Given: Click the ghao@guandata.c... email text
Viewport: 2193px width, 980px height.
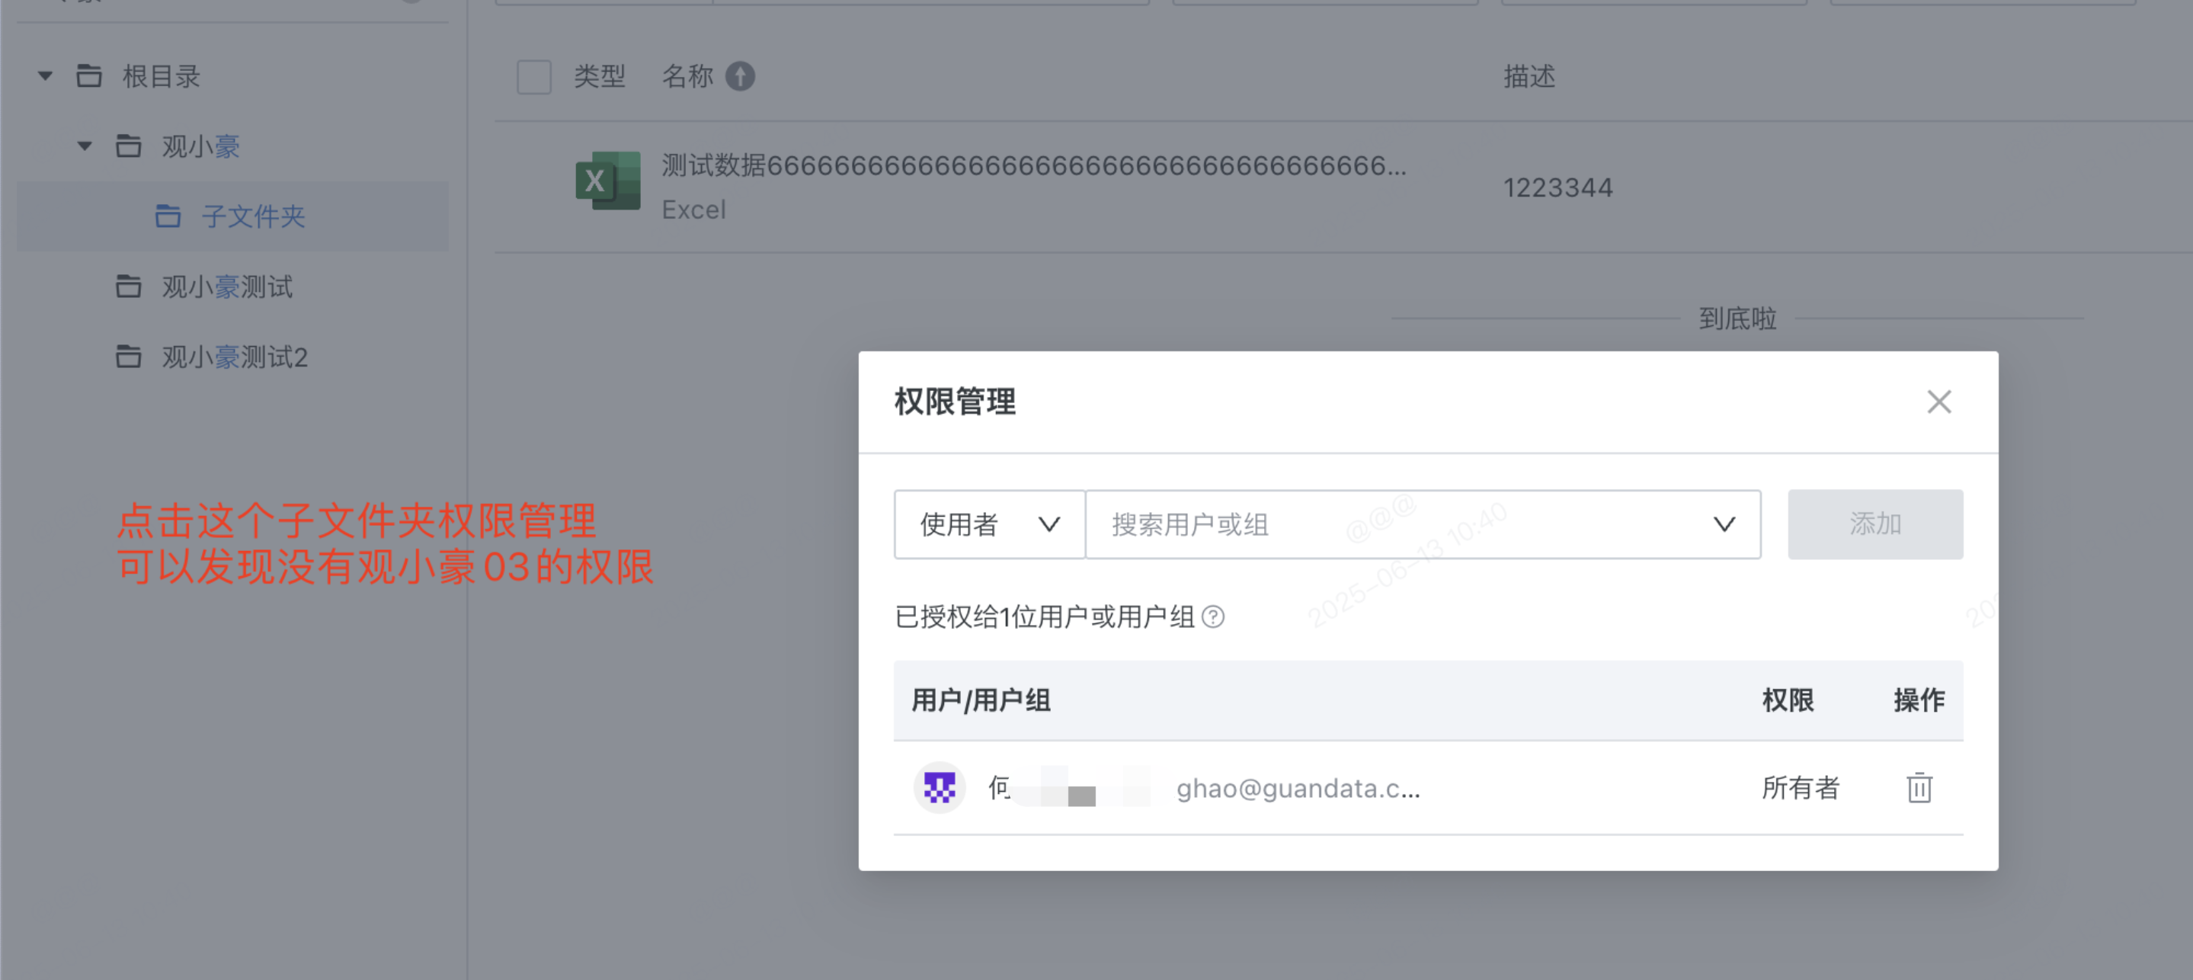Looking at the screenshot, I should point(1298,789).
